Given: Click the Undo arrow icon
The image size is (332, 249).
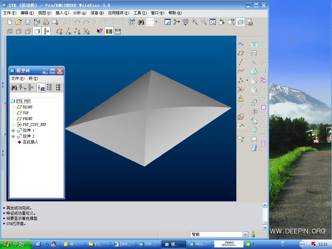Looking at the screenshot, I should [x=77, y=22].
